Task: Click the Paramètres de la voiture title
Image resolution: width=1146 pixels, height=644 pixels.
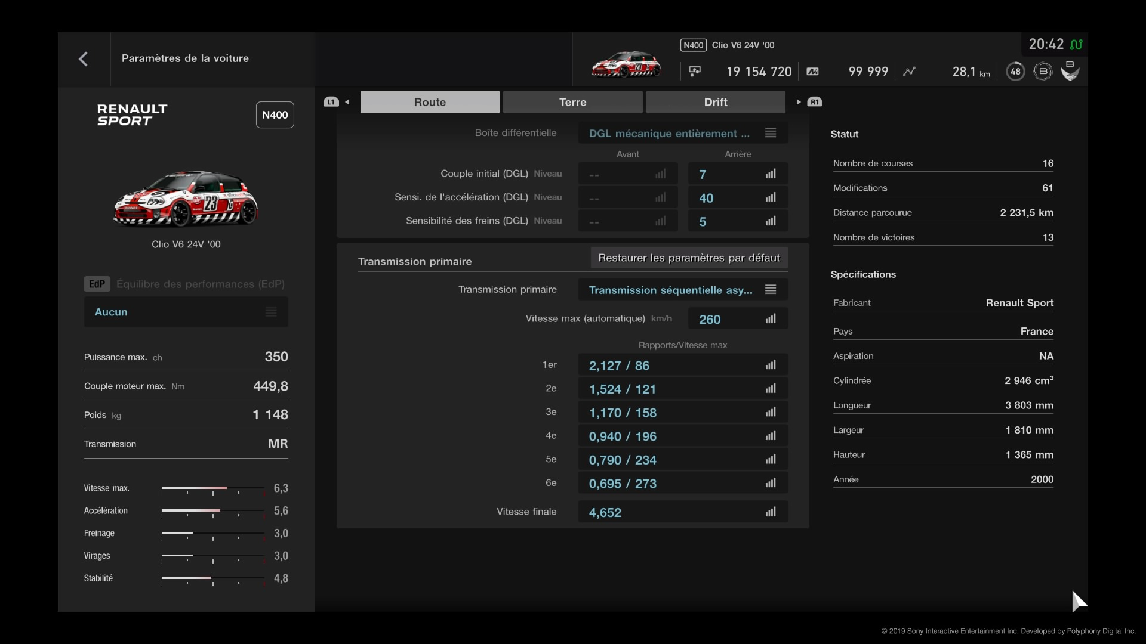Action: [x=185, y=58]
